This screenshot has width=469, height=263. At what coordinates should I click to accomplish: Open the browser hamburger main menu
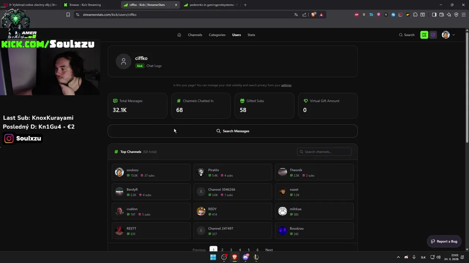(x=464, y=15)
